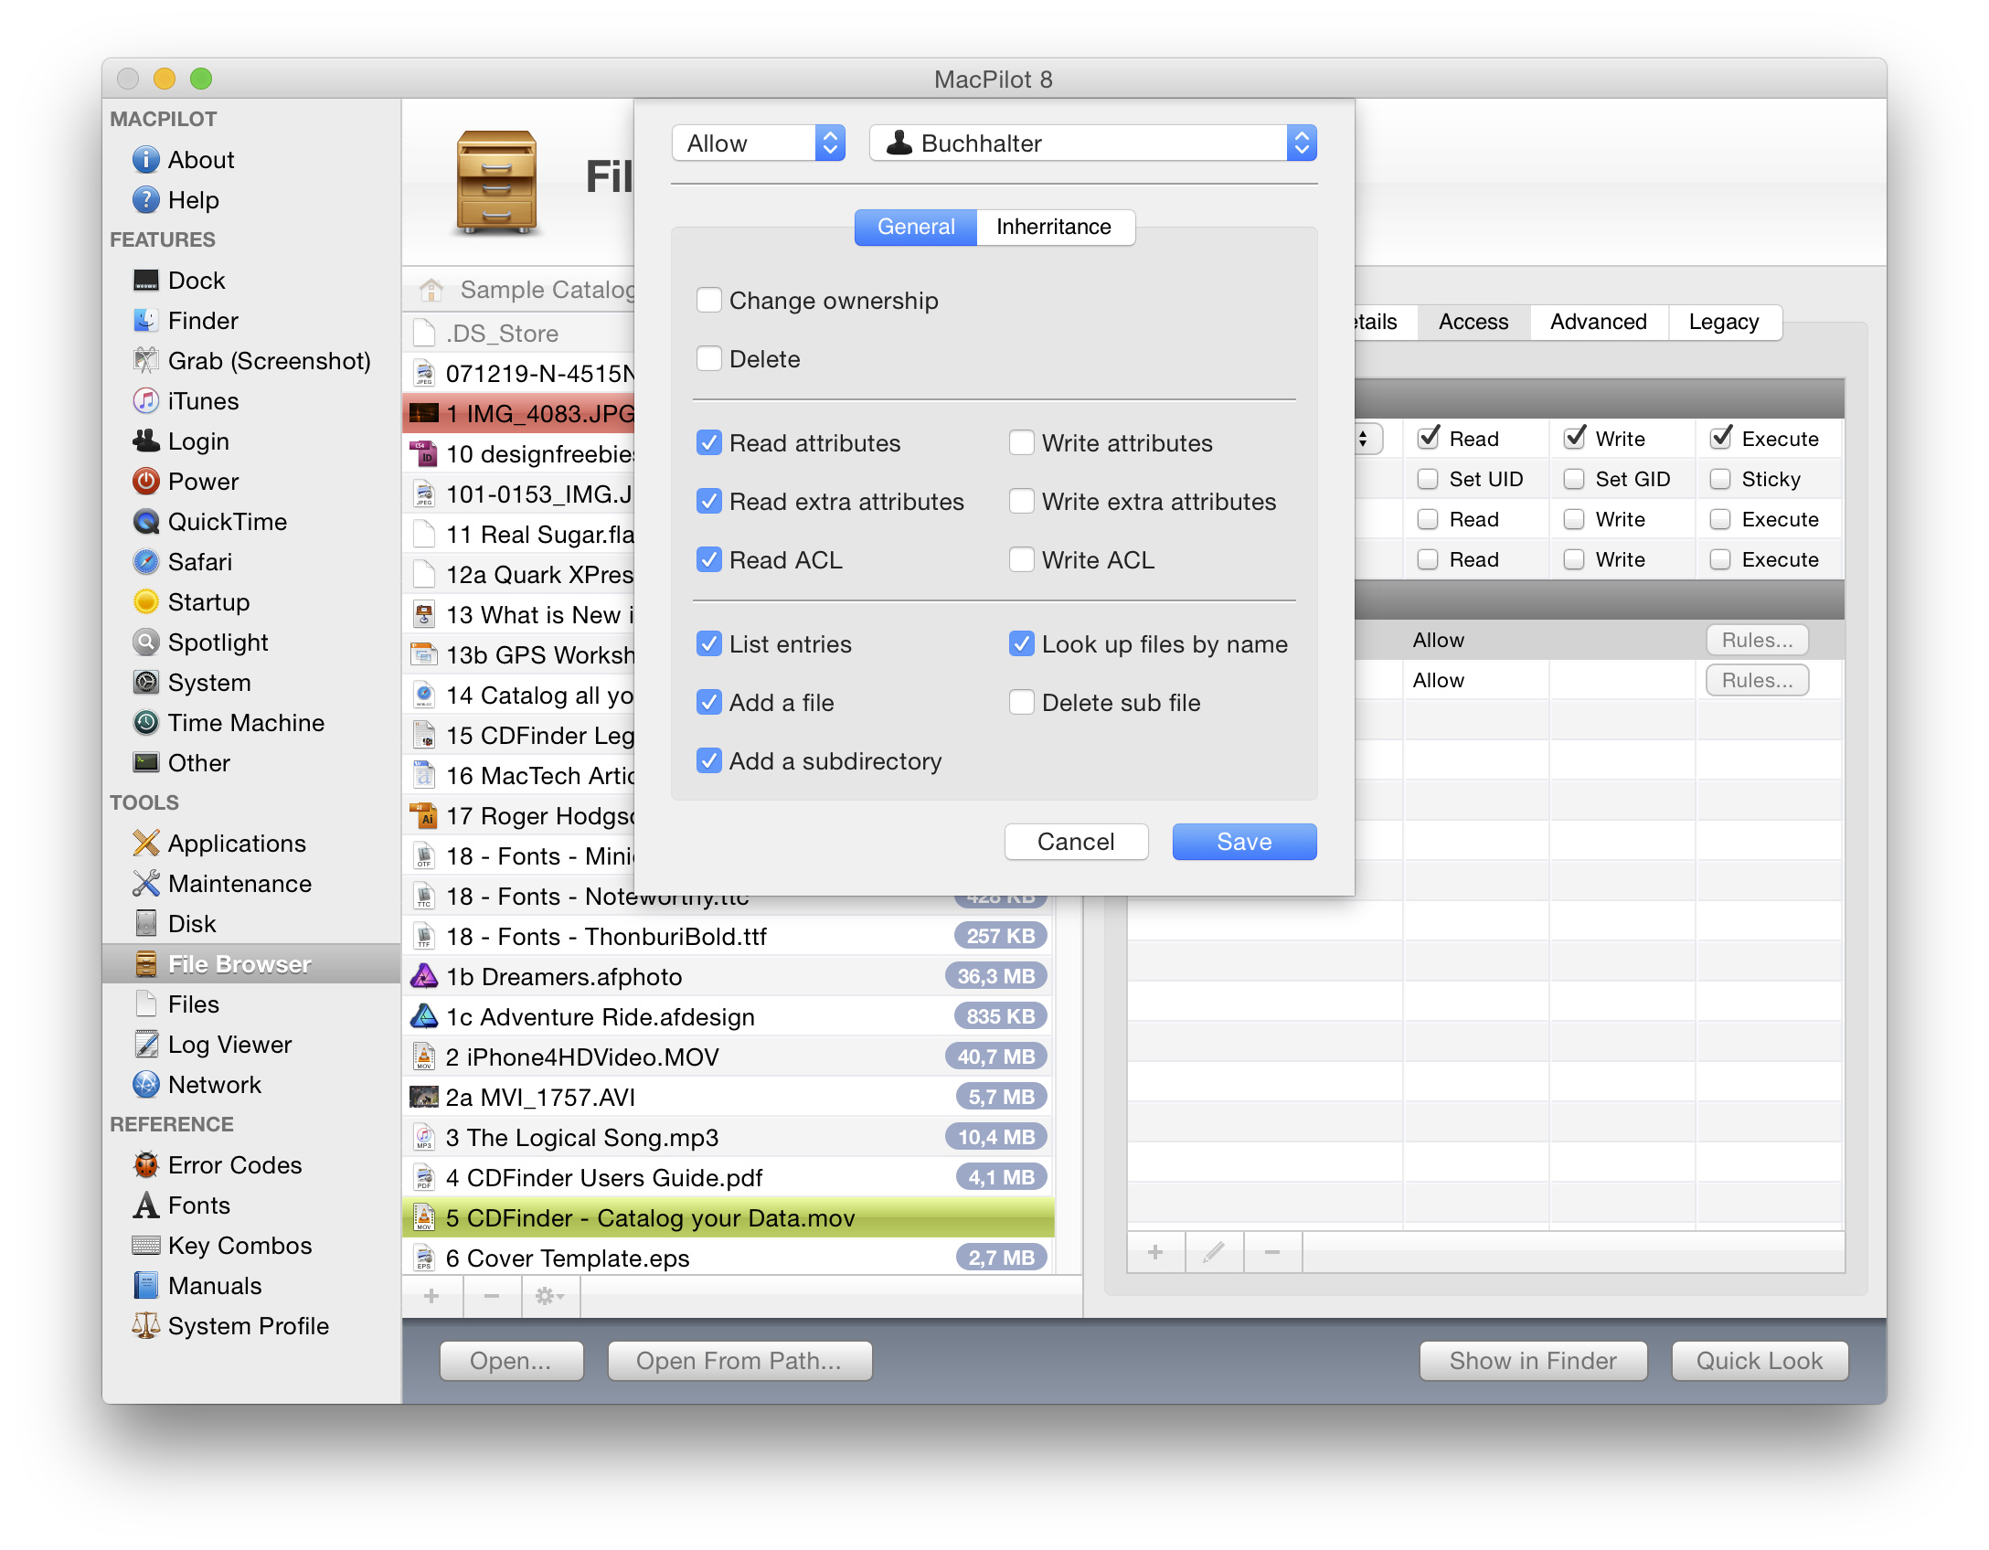Open the Maintenance tools icon
Viewport: 1989px width, 1550px height.
(146, 884)
